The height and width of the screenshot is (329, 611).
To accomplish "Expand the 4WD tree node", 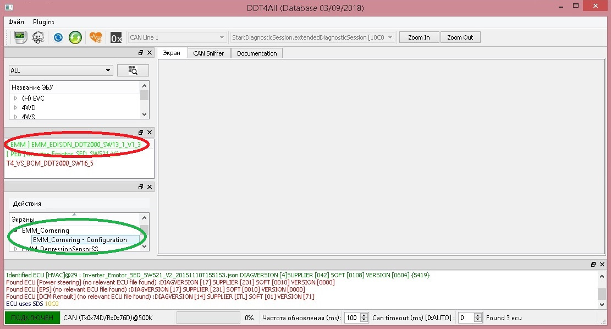I will coord(15,108).
